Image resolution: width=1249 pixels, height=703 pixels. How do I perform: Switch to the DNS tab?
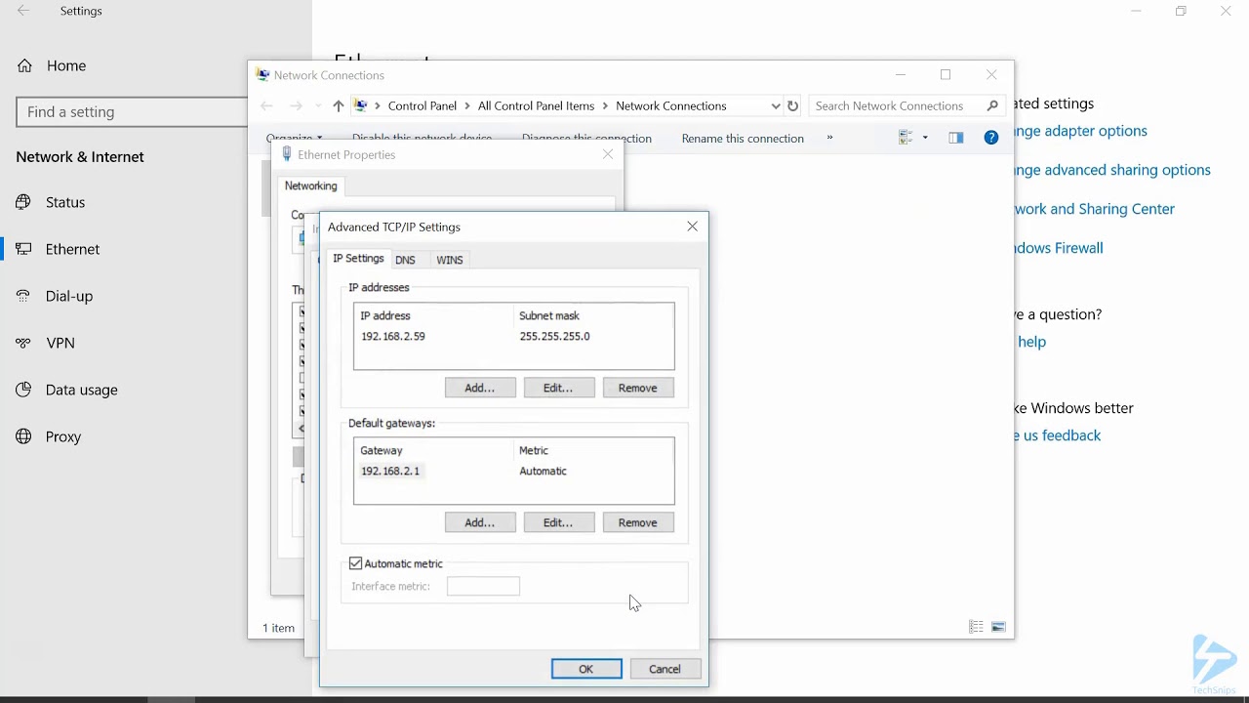405,260
